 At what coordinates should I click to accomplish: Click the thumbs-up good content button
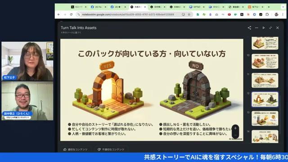(x=75, y=149)
